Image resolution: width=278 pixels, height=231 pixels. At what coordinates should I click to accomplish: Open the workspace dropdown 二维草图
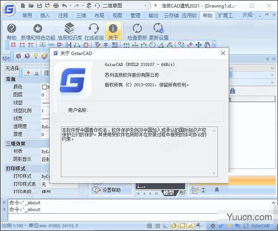click(x=126, y=6)
